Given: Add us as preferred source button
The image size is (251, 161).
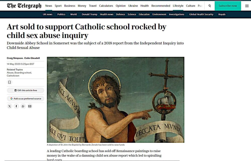Looking at the screenshot, I should (25, 99).
